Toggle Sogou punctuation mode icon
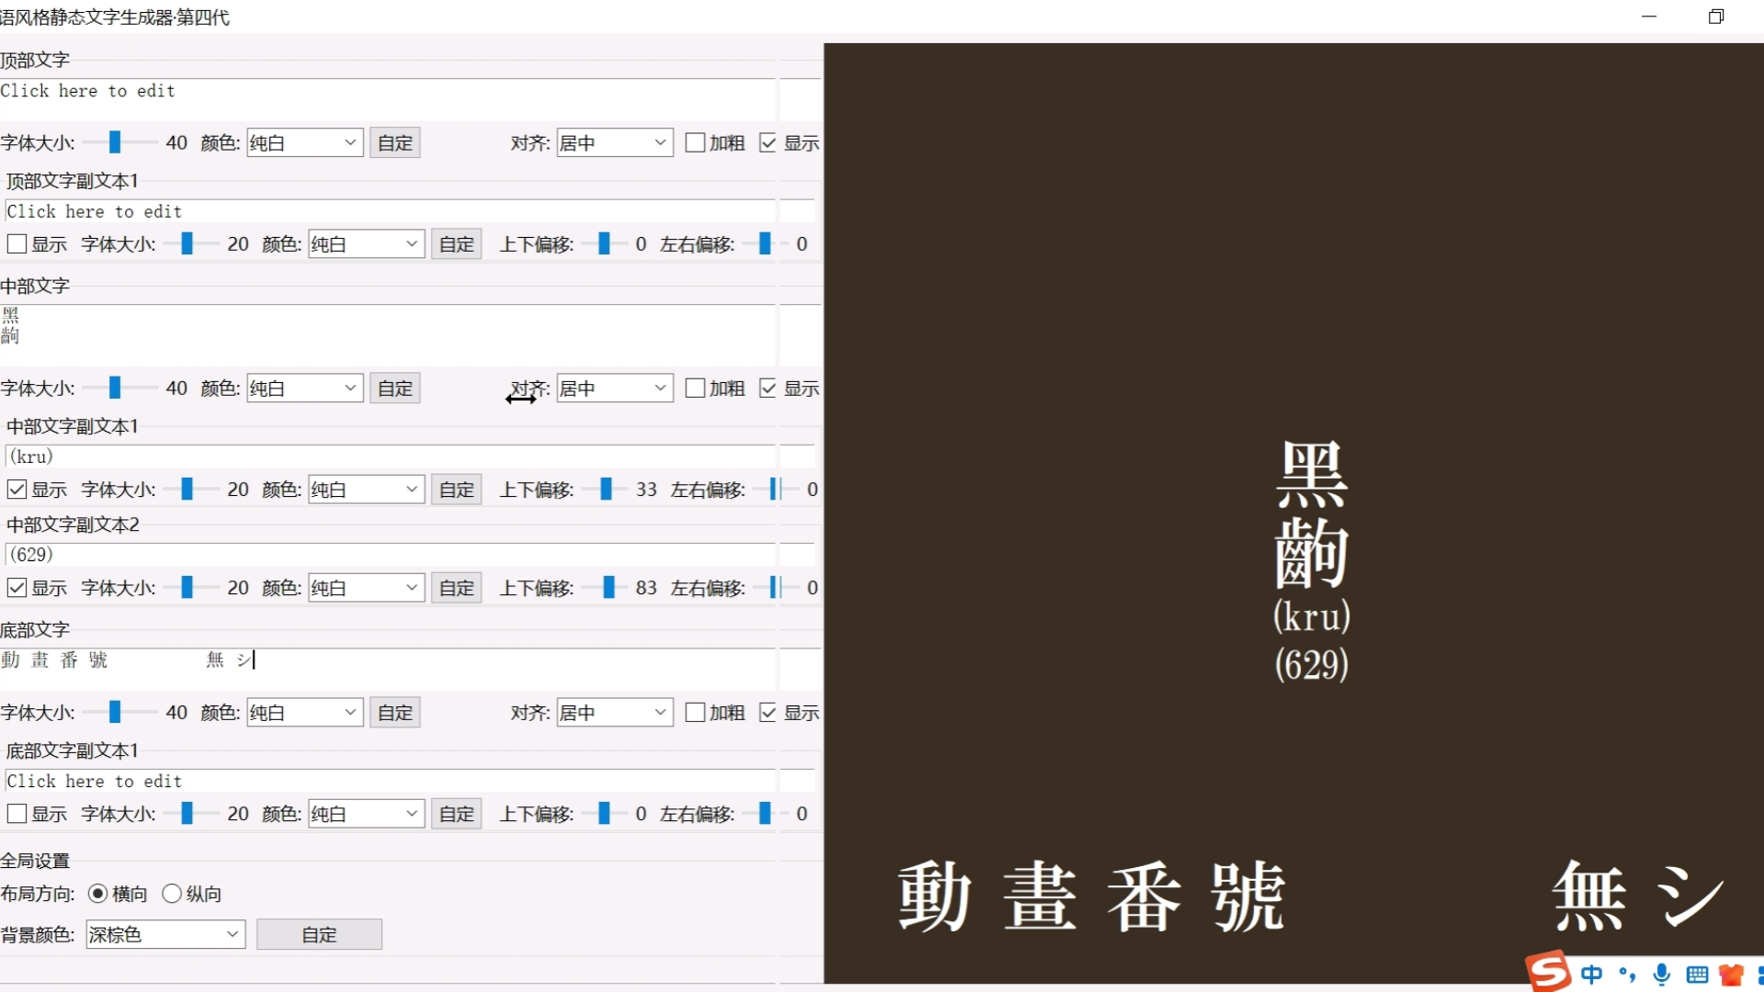Screen dimensions: 1764x992 click(x=1627, y=975)
